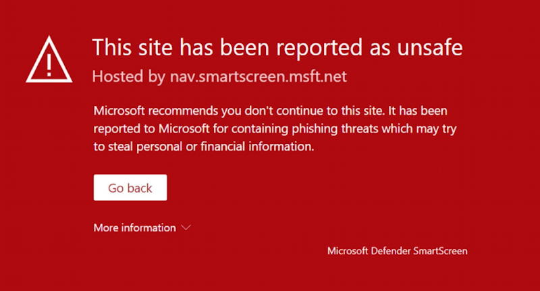Screen dimensions: 540x291
Task: Expand the More information chevron arrow
Action: tap(186, 228)
